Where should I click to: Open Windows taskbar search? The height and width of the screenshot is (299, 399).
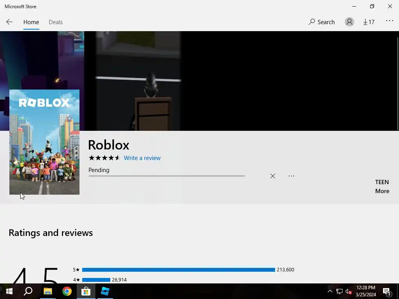coord(28,291)
